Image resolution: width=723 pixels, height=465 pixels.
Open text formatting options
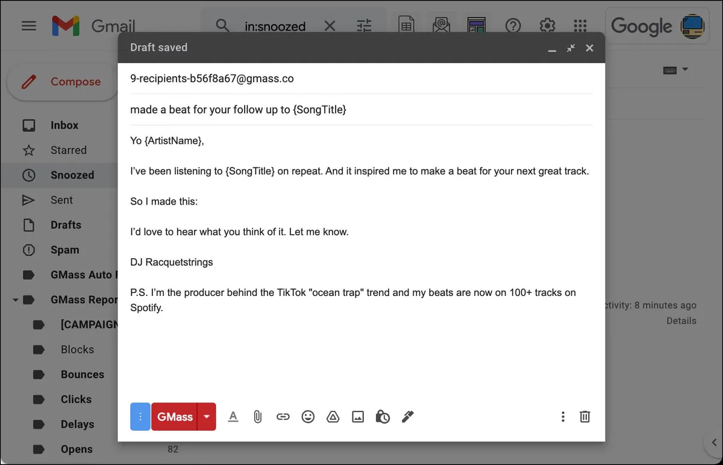pos(233,416)
